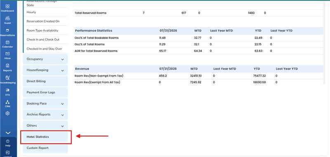Open the Custom Report option
Screen dimensions: 330x157
tap(45, 148)
